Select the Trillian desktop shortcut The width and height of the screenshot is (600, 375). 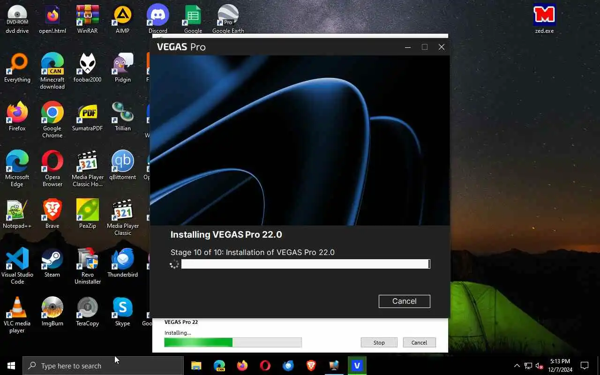(122, 117)
